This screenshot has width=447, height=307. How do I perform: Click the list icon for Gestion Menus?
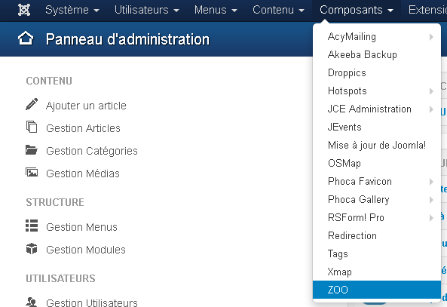pyautogui.click(x=32, y=226)
